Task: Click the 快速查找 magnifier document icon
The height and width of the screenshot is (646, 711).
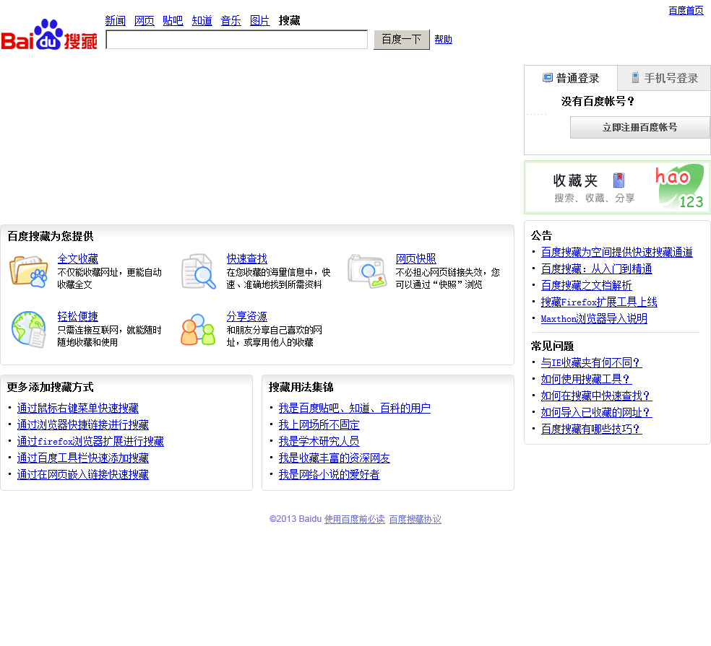Action: (x=198, y=271)
